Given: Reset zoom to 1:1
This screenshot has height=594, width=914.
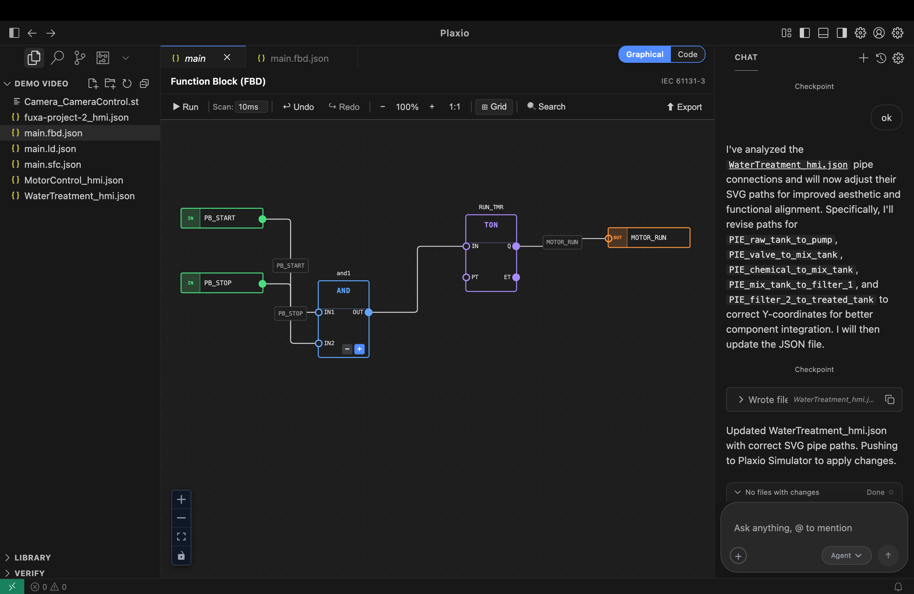Looking at the screenshot, I should click(454, 107).
